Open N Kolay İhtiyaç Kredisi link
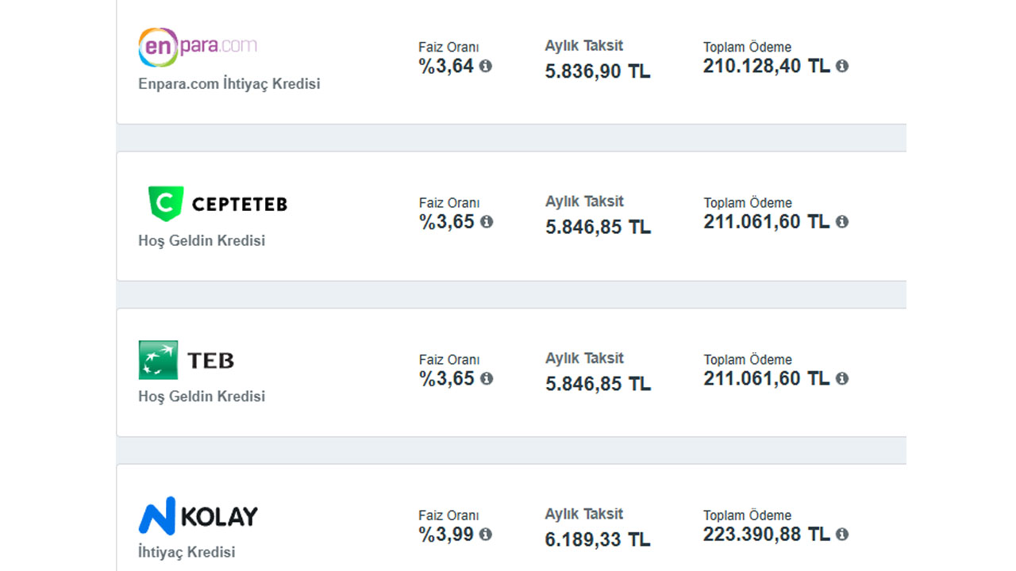The image size is (1016, 571). click(x=187, y=552)
